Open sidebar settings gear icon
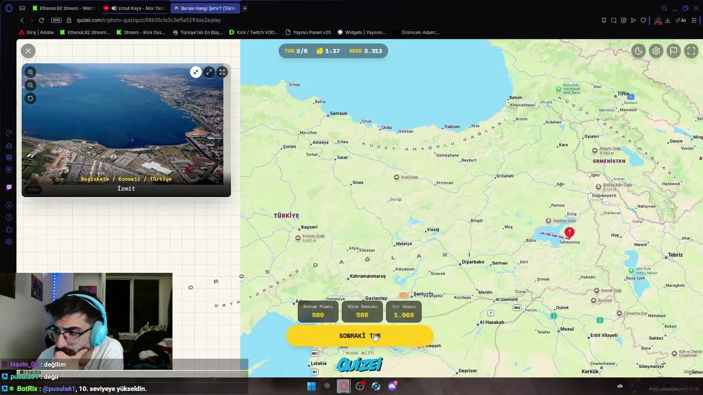Image resolution: width=703 pixels, height=395 pixels. (x=9, y=242)
